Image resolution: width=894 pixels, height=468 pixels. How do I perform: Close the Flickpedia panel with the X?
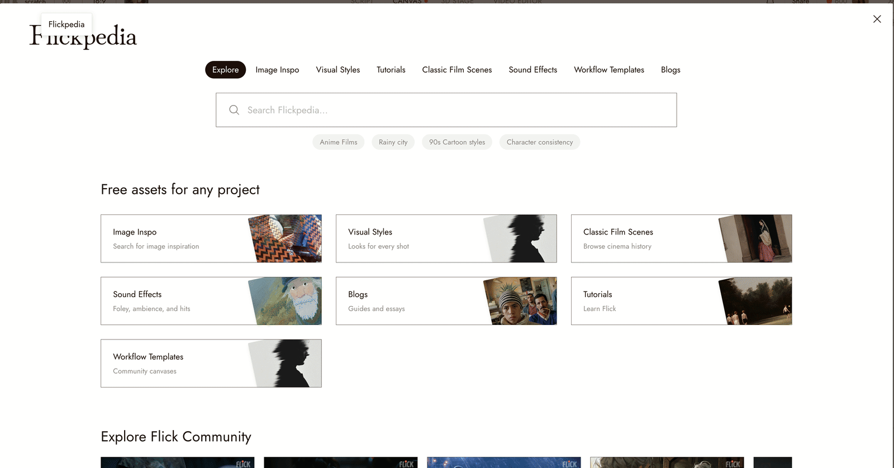pyautogui.click(x=877, y=19)
